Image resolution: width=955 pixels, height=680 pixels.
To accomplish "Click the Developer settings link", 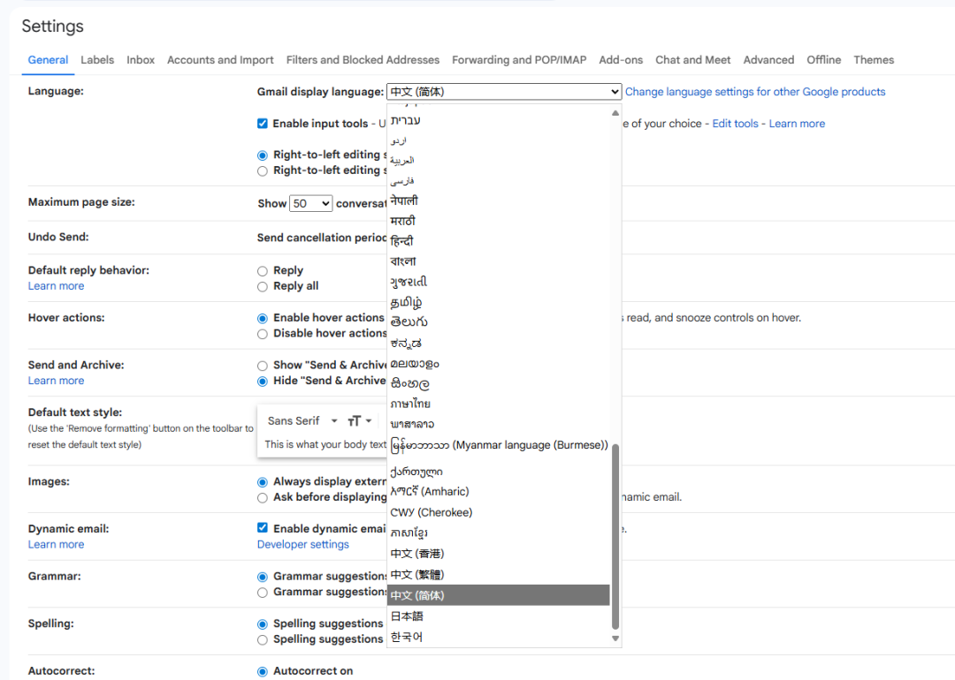I will (x=303, y=544).
